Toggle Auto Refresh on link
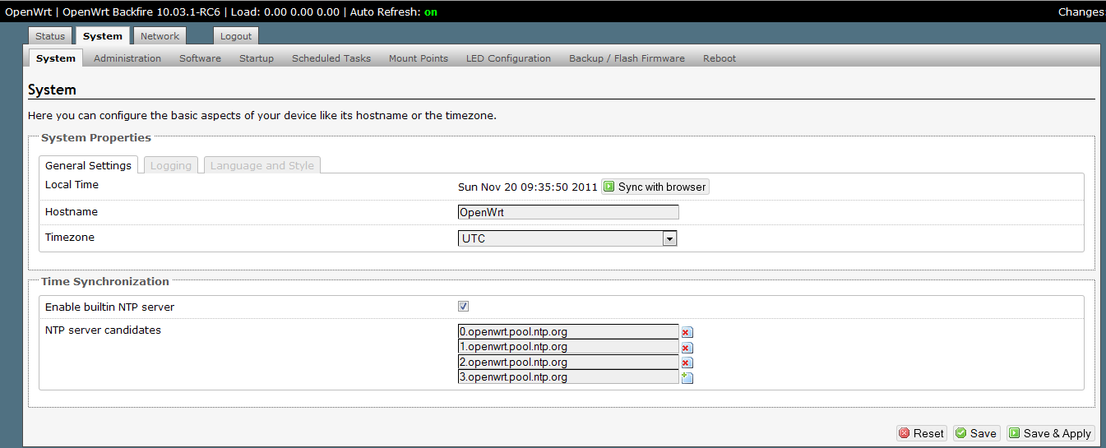The width and height of the screenshot is (1106, 448). [x=431, y=12]
